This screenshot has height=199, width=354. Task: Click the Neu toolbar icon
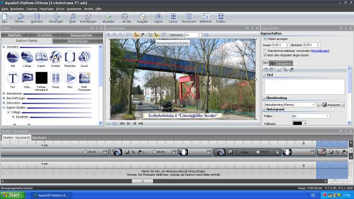coord(5,18)
